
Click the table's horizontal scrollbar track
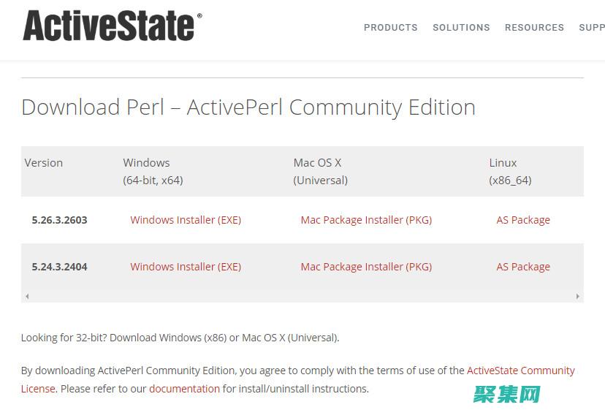[302, 297]
